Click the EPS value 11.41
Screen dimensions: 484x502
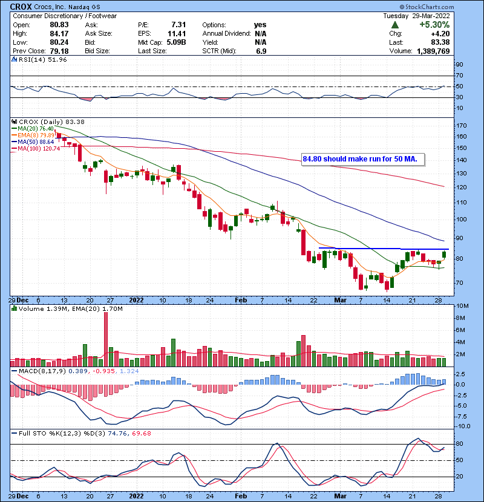(x=177, y=34)
